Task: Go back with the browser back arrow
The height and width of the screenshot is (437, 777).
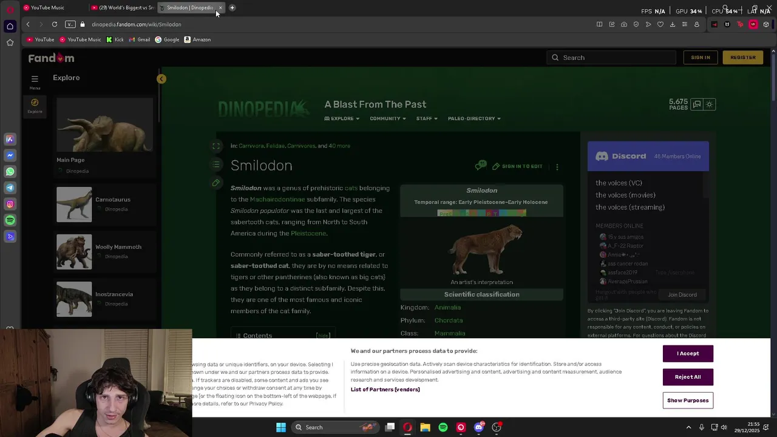Action: (x=28, y=24)
